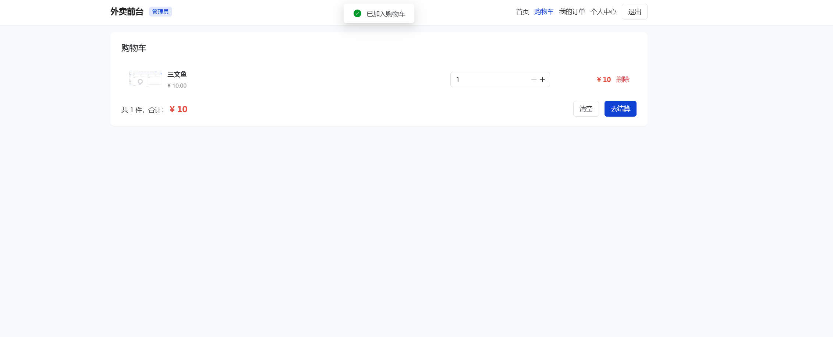Increase the 三文鱼 quantity with the plus icon
The image size is (833, 337).
click(x=542, y=79)
